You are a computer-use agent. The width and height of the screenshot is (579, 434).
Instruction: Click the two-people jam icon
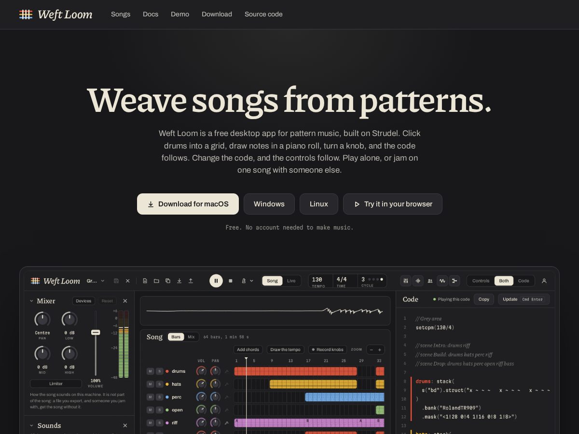[430, 281]
